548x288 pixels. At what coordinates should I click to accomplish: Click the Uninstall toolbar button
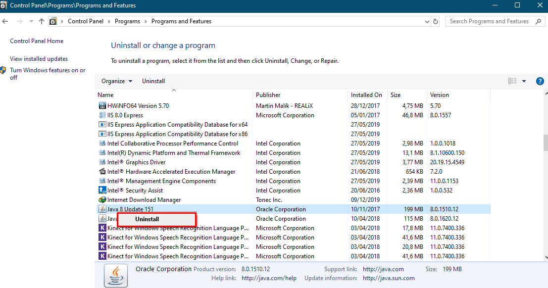pos(153,81)
